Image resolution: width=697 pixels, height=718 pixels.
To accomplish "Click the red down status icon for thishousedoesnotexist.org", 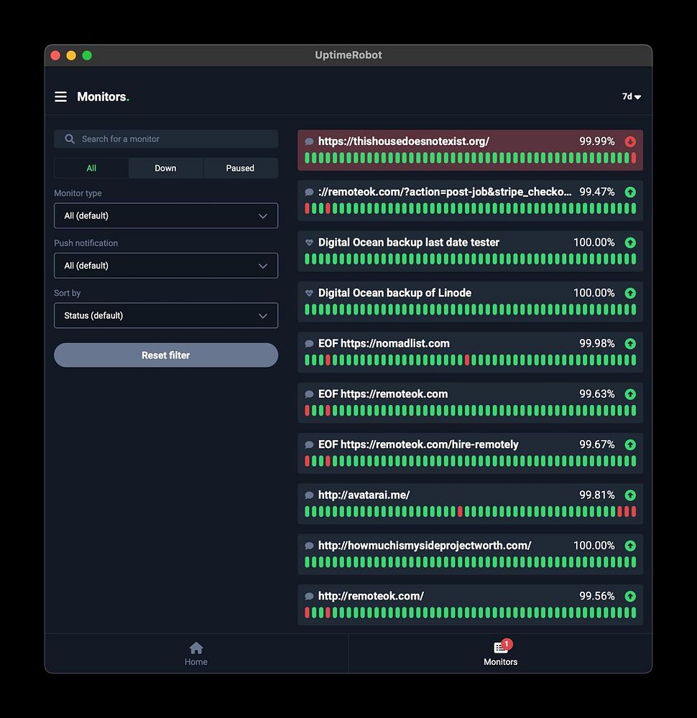I will 630,141.
